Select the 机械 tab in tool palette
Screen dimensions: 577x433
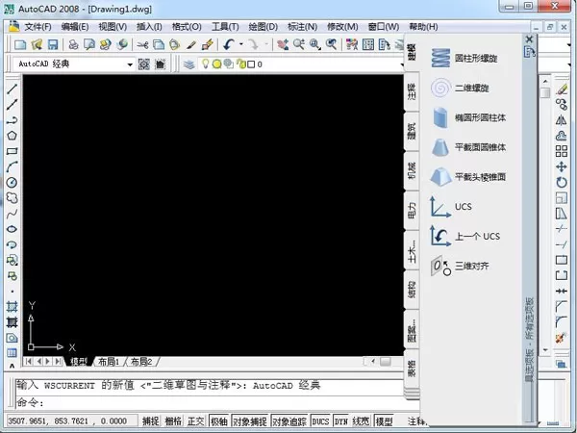(x=412, y=171)
